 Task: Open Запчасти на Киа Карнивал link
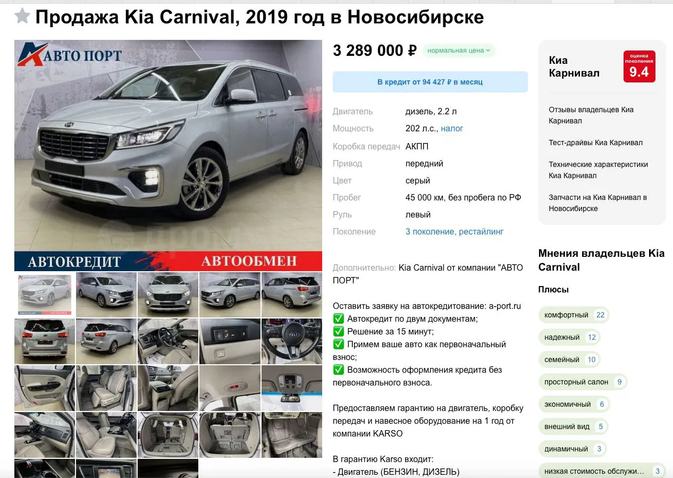(x=598, y=203)
